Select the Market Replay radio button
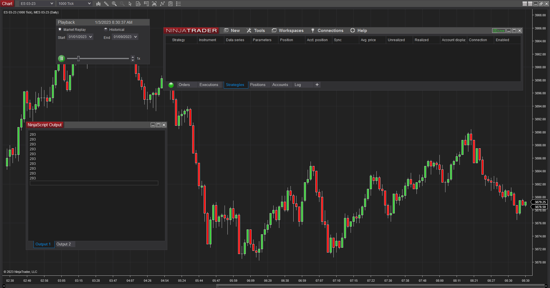The height and width of the screenshot is (288, 550). click(60, 29)
